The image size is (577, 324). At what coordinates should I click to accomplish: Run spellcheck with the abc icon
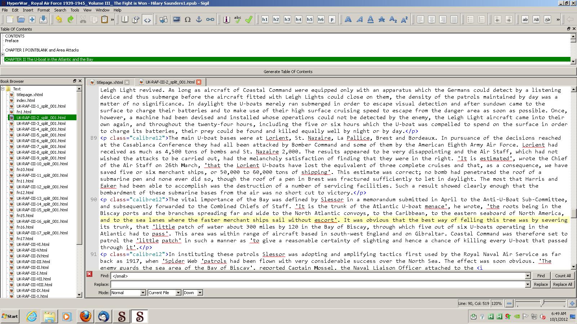pyautogui.click(x=238, y=19)
